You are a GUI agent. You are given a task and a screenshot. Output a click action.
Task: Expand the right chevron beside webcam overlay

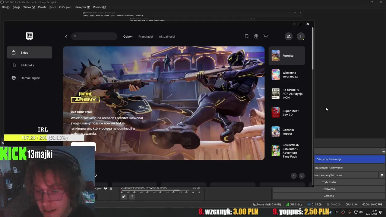click(x=96, y=175)
